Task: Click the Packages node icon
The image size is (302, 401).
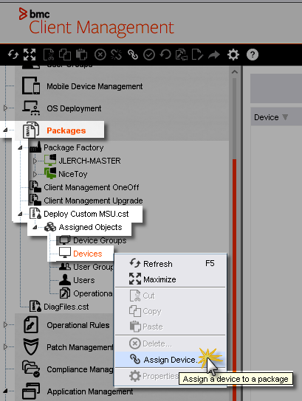Action: pos(31,130)
